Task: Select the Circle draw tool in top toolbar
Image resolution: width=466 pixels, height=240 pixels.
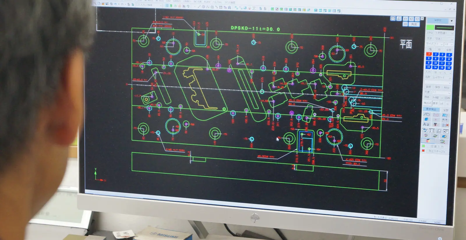Action: (x=204, y=6)
